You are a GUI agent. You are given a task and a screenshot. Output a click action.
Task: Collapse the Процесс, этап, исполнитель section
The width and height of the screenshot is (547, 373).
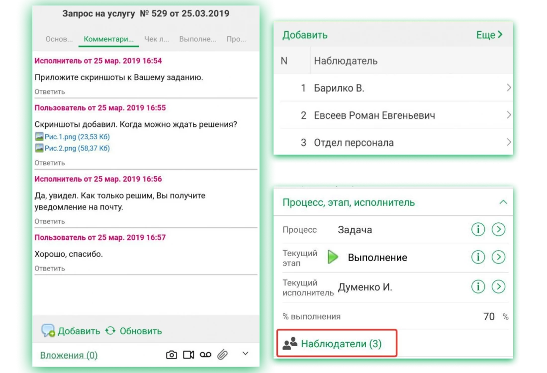click(x=503, y=202)
